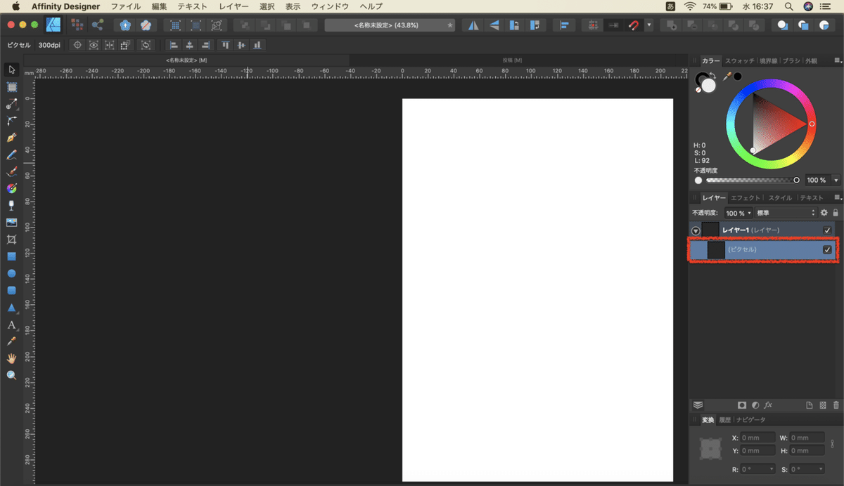Open Color panel options menu

click(837, 61)
